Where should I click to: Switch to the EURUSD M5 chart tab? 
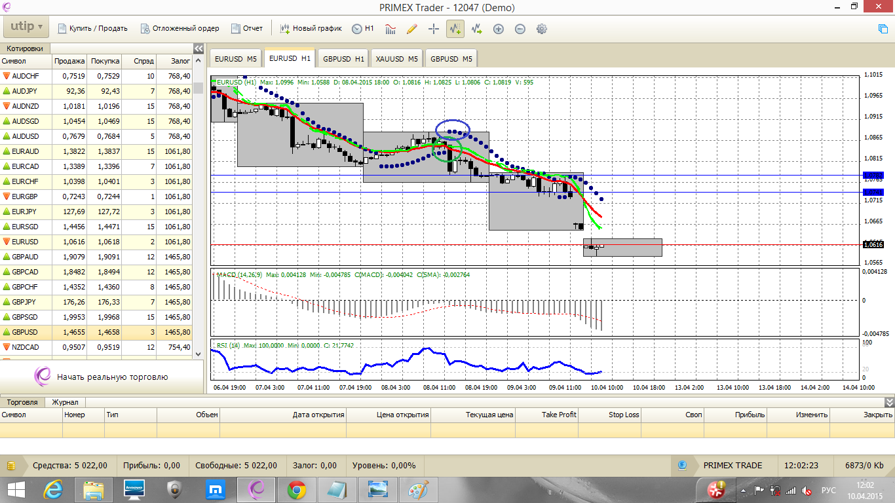236,58
